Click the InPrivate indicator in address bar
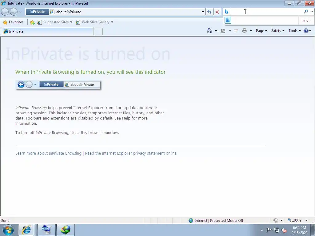Screen dimensions: 315x236 coord(37,12)
